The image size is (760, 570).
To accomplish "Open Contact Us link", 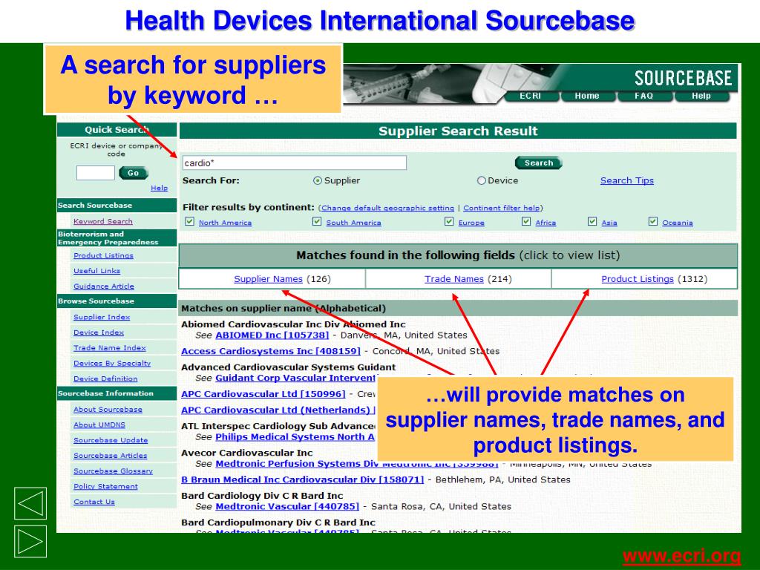I will pos(94,502).
